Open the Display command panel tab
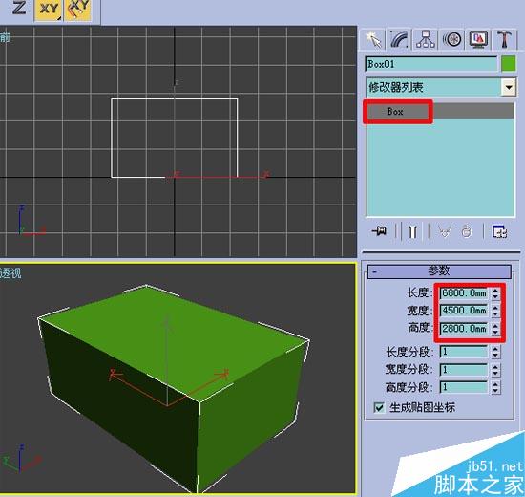This screenshot has height=497, width=525. 478,39
